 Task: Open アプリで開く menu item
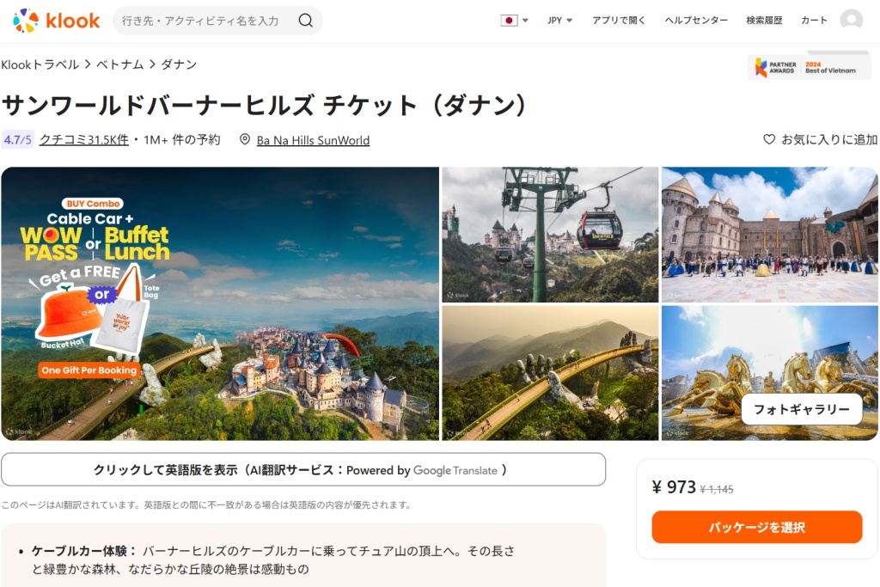click(x=619, y=21)
